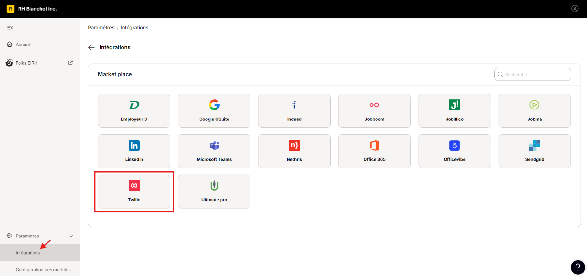Open the Twilio integration
The height and width of the screenshot is (276, 587).
[x=134, y=191]
